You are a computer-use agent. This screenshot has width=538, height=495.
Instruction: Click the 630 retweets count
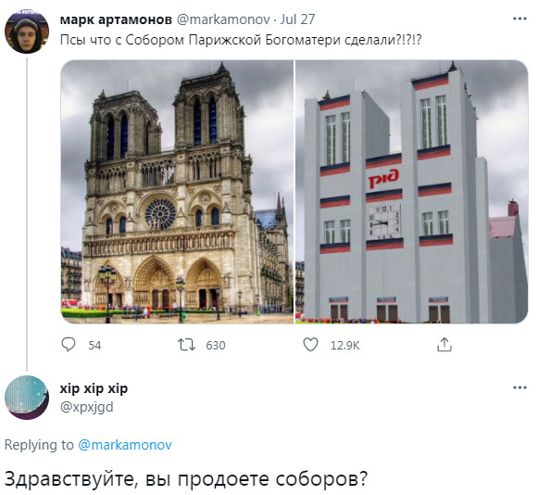[x=216, y=345]
